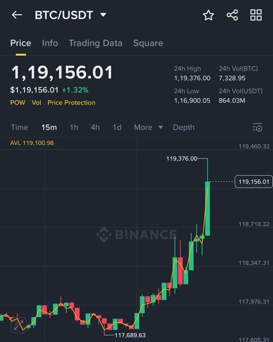Tap the fullscreen expand chart icon
Screen dimensions: 273x342
point(19,325)
